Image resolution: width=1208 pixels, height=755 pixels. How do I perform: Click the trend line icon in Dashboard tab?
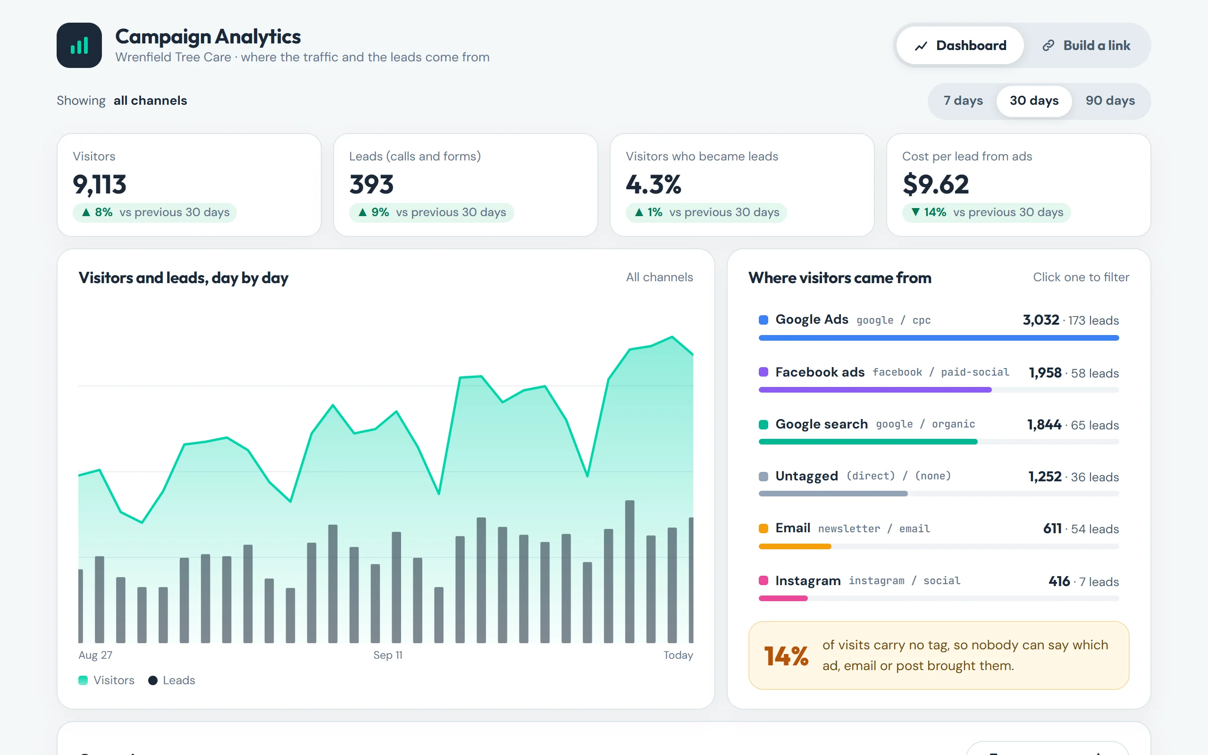click(921, 46)
